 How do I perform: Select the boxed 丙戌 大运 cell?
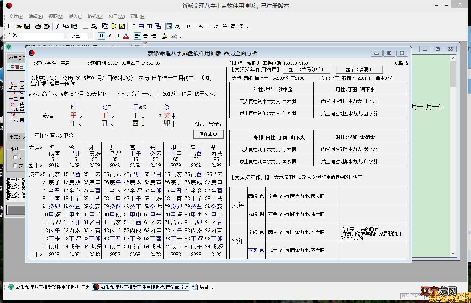pyautogui.click(x=217, y=153)
